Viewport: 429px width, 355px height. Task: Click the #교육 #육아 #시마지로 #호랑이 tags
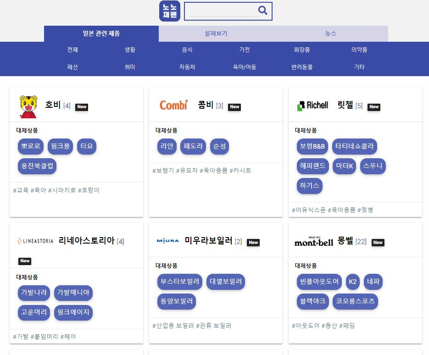tap(56, 190)
